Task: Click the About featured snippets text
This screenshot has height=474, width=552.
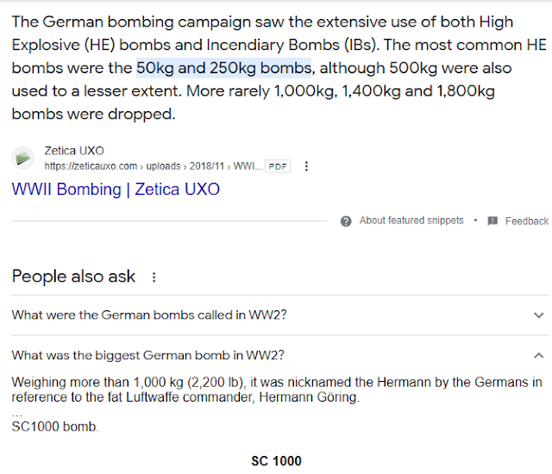Action: pos(411,221)
